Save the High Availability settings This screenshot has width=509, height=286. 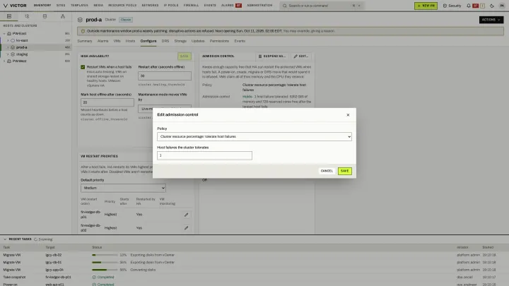(184, 56)
